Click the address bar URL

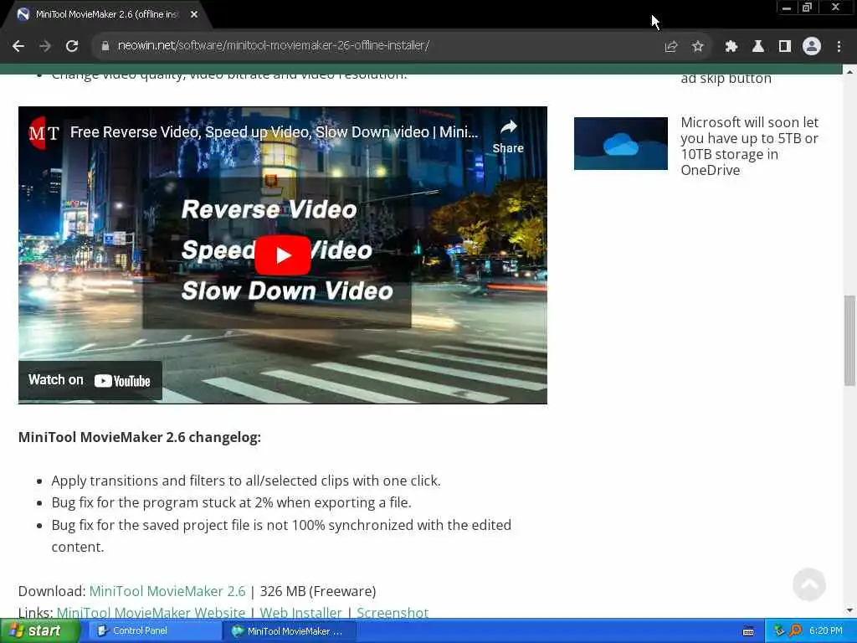pos(274,45)
